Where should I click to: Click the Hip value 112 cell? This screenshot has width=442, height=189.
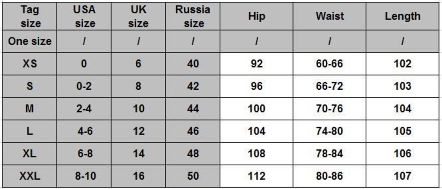pos(257,176)
